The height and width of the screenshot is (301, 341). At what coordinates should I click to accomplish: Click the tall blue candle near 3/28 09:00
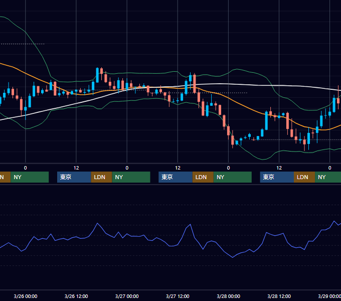point(266,120)
